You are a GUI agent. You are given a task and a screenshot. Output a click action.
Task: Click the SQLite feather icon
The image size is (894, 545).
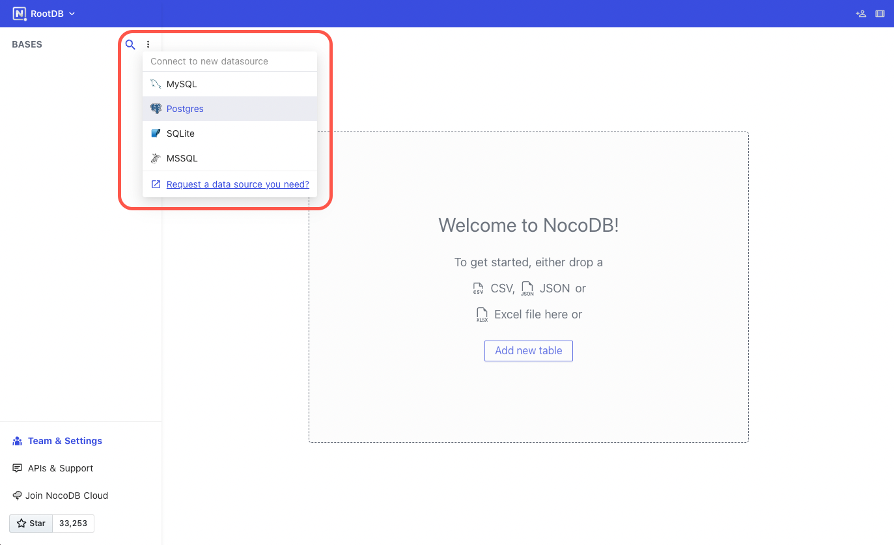click(x=156, y=133)
